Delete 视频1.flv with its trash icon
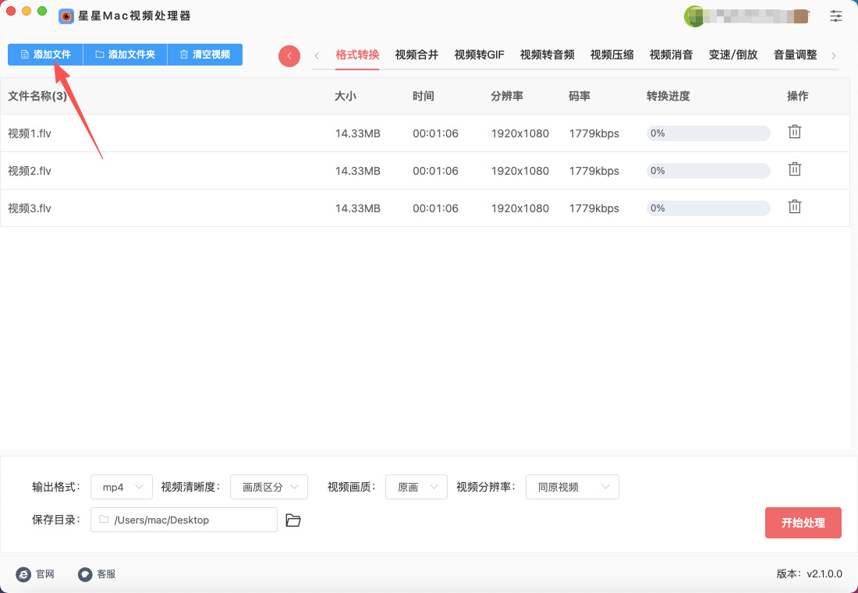This screenshot has height=593, width=858. pos(794,132)
